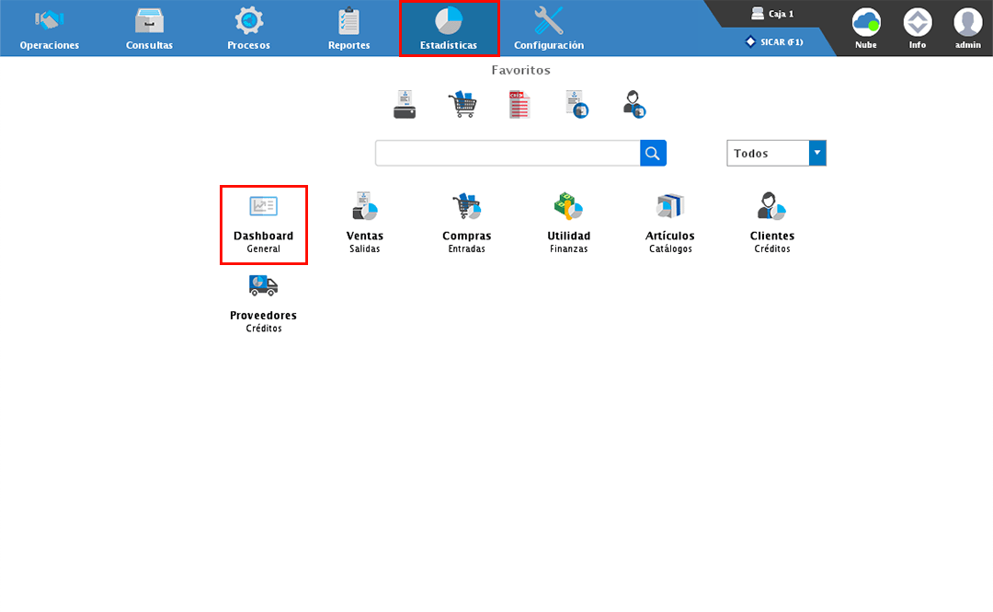Screen dimensions: 993x612
Task: Open the Configuración section
Action: point(549,29)
